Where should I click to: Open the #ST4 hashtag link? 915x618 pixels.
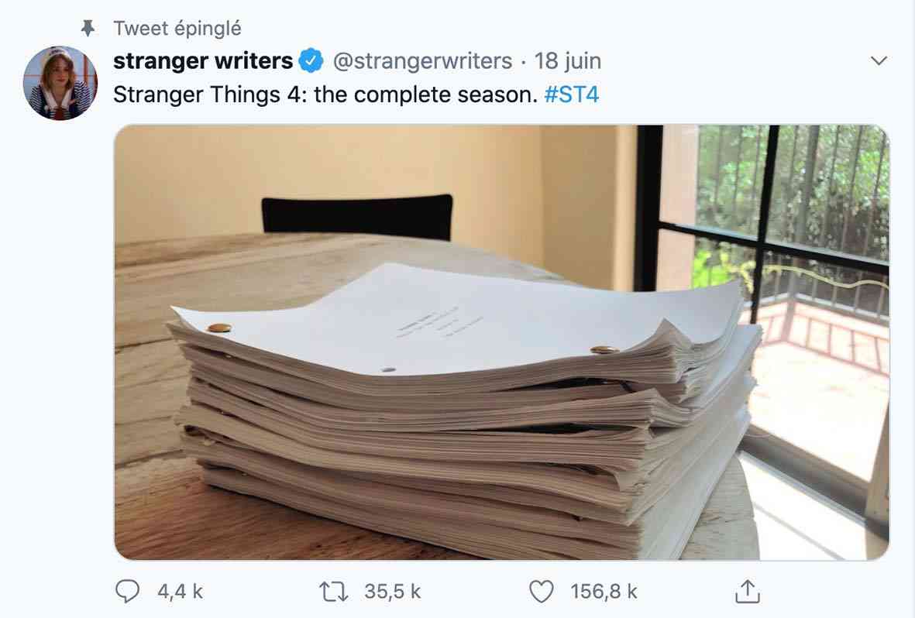point(571,94)
